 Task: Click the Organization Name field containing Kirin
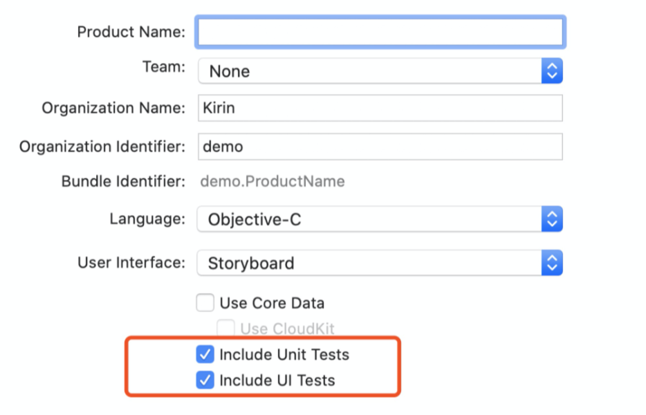point(380,109)
